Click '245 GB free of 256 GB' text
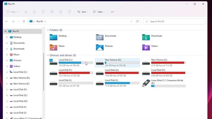The width and height of the screenshot is (212, 119). point(115,65)
